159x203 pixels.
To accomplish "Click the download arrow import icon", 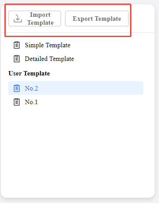I will pyautogui.click(x=18, y=19).
